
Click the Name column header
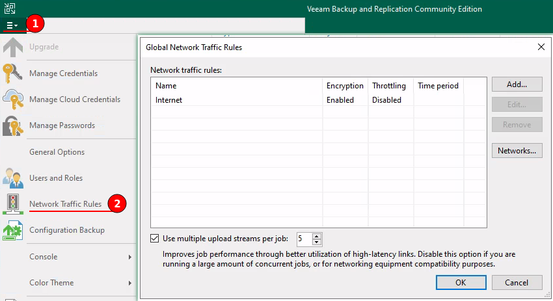coord(237,86)
